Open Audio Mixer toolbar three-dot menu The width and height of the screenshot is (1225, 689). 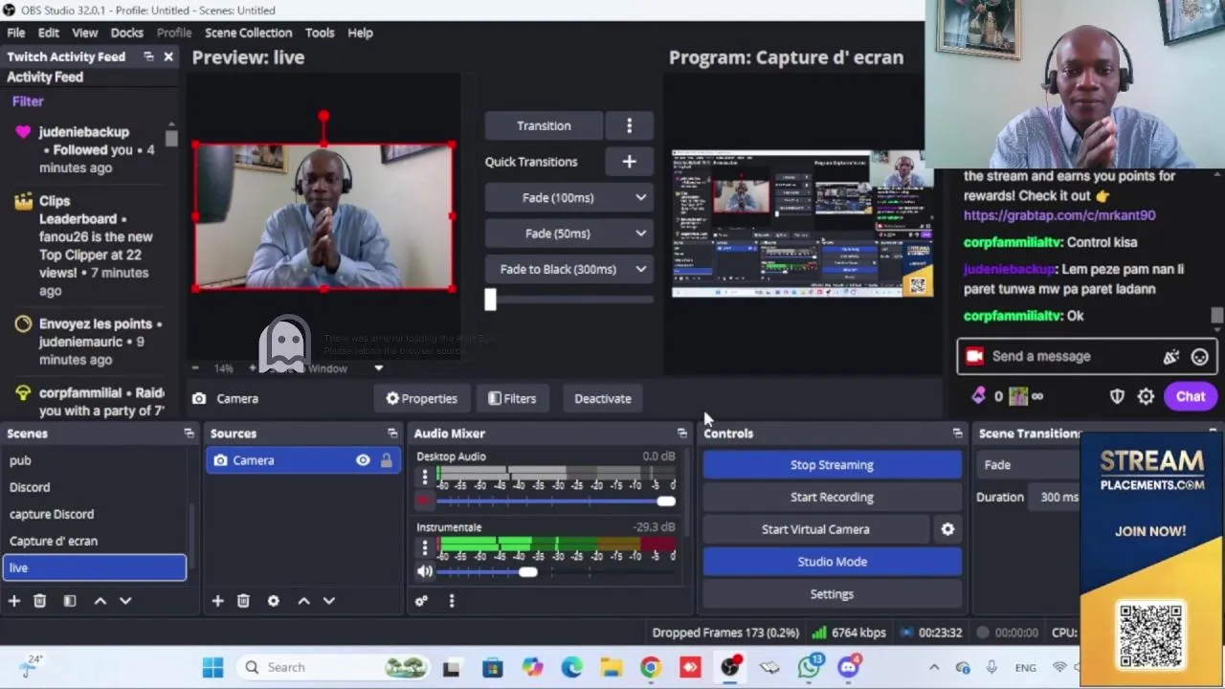452,601
